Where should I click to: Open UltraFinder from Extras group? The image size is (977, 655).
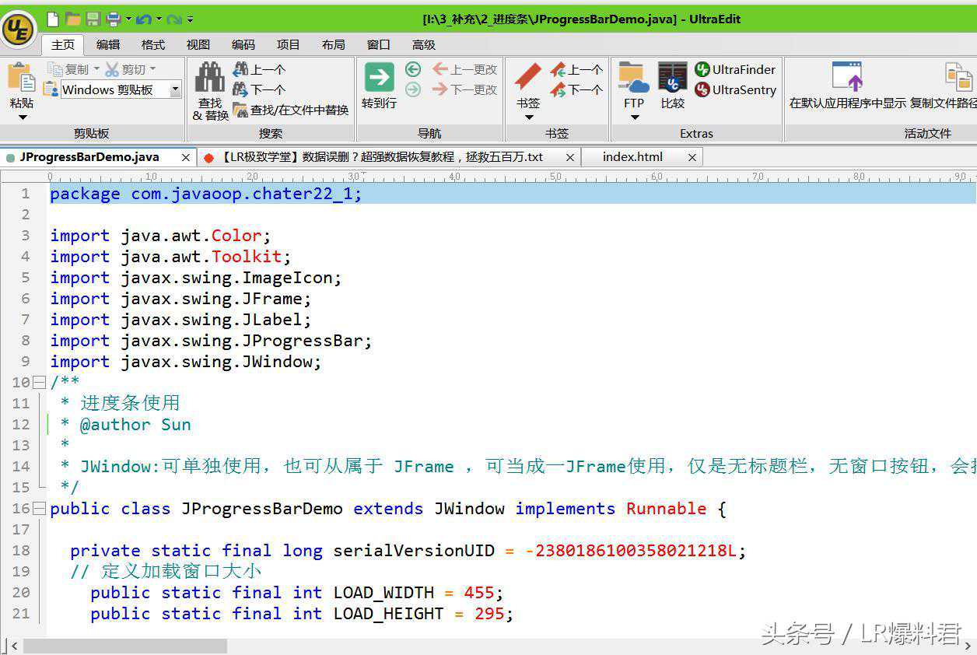(x=735, y=69)
